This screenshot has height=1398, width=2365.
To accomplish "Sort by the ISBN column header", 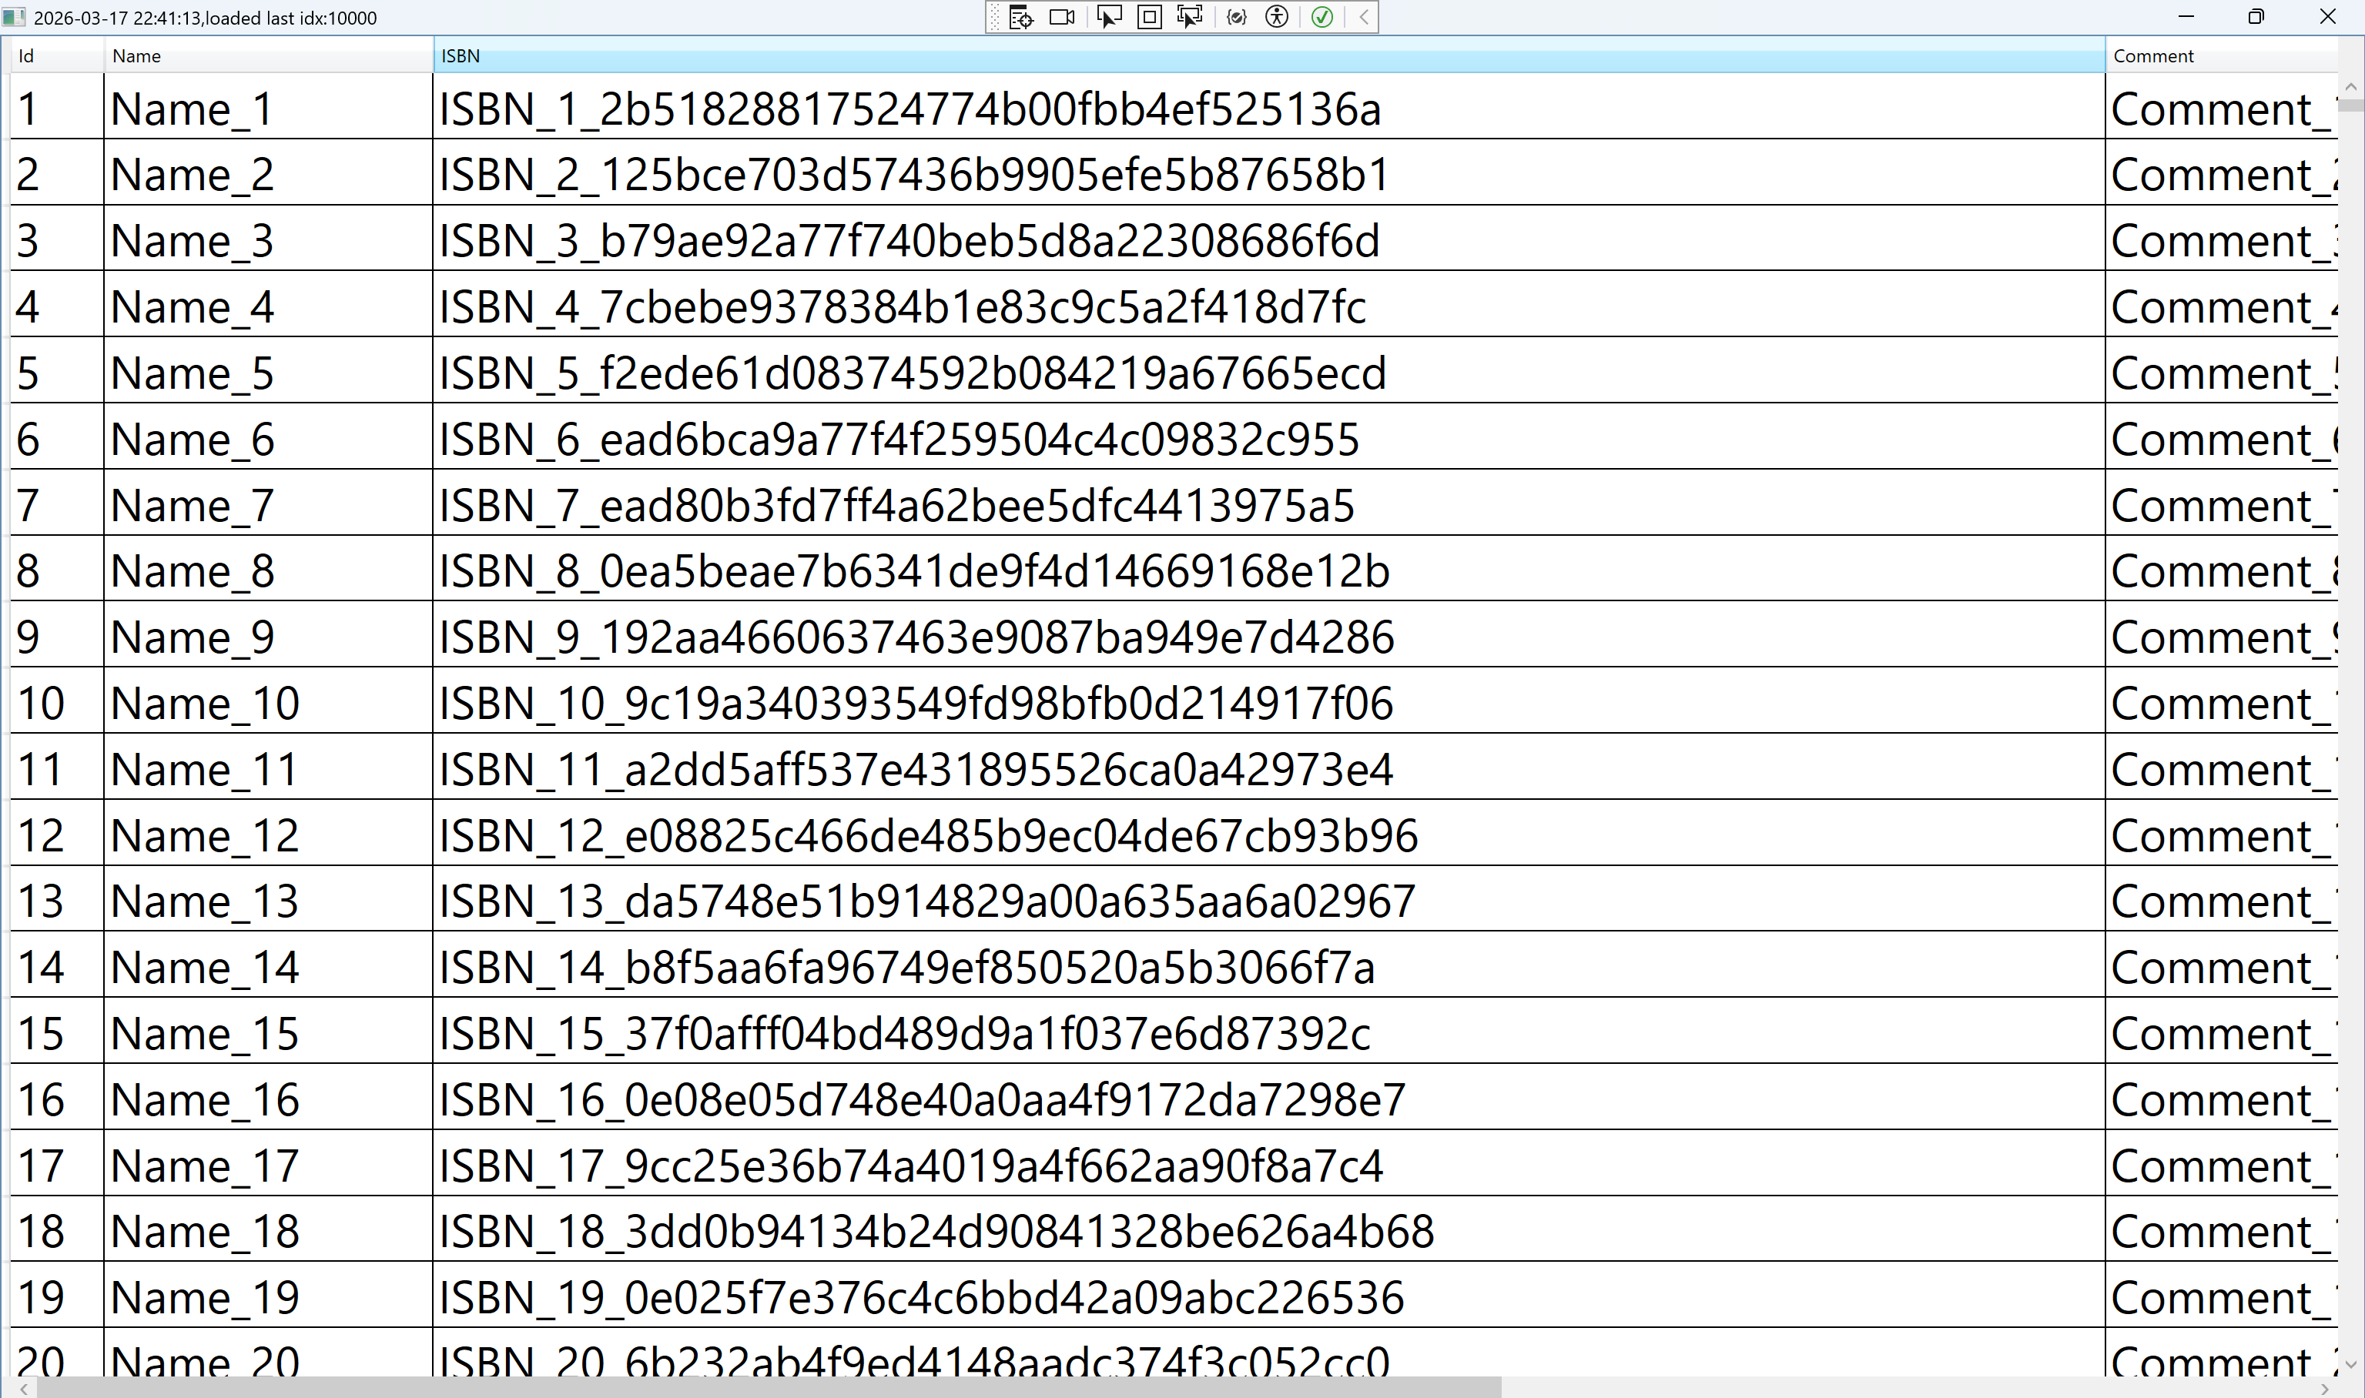I will 1269,55.
